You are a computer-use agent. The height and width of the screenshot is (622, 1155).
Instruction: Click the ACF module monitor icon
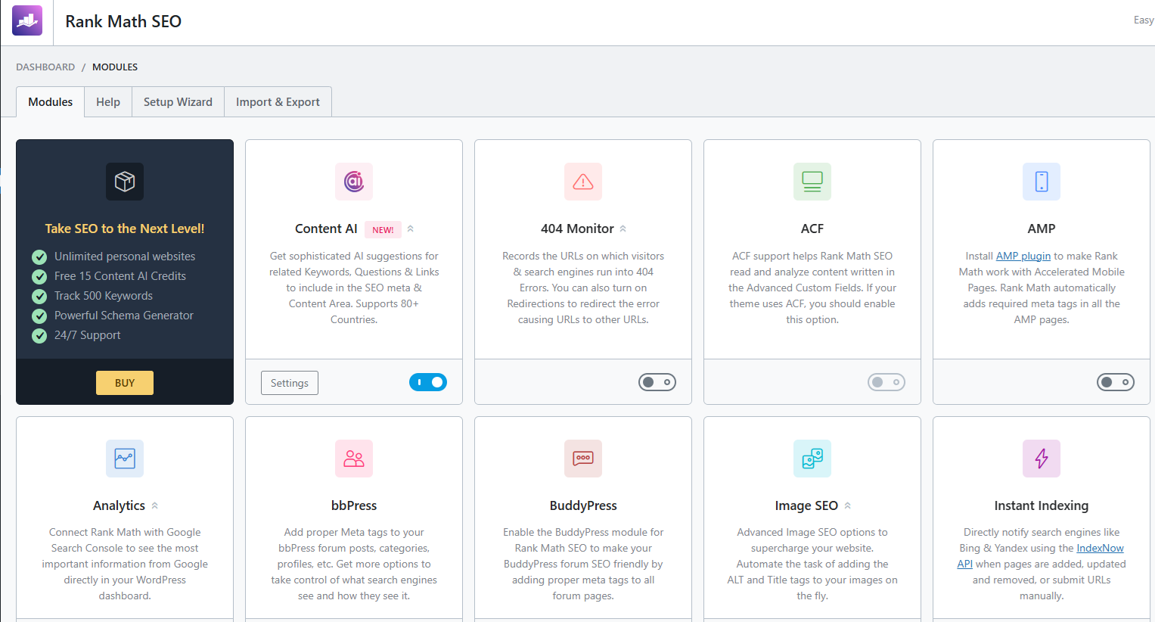812,182
